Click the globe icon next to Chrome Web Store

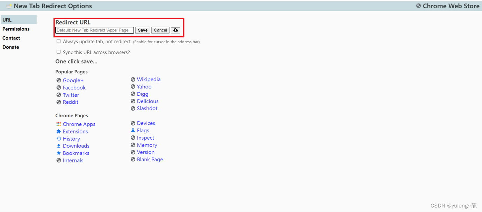[x=418, y=6]
